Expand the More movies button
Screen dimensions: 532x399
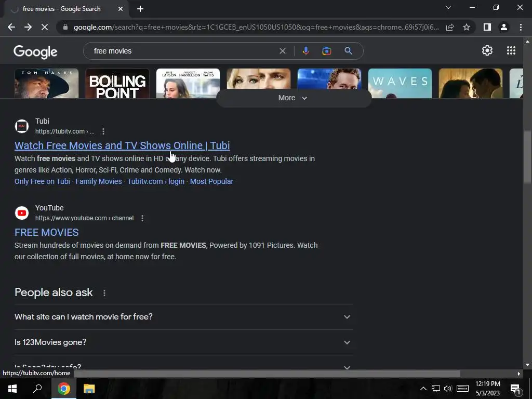(x=294, y=98)
